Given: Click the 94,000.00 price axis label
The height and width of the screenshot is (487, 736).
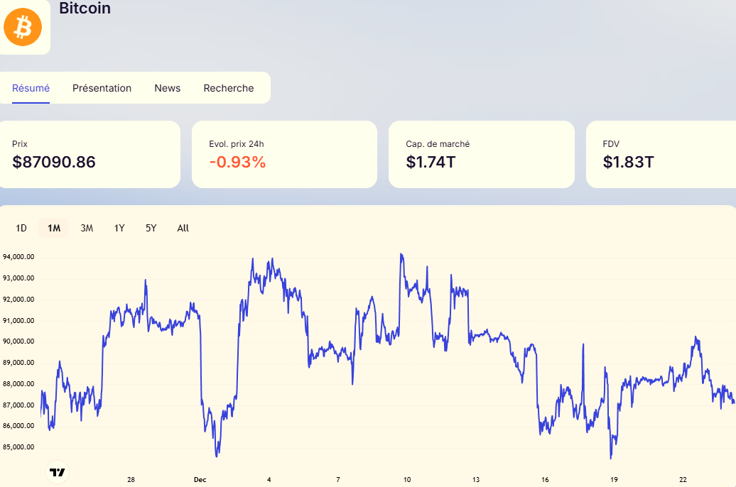Looking at the screenshot, I should 18,258.
